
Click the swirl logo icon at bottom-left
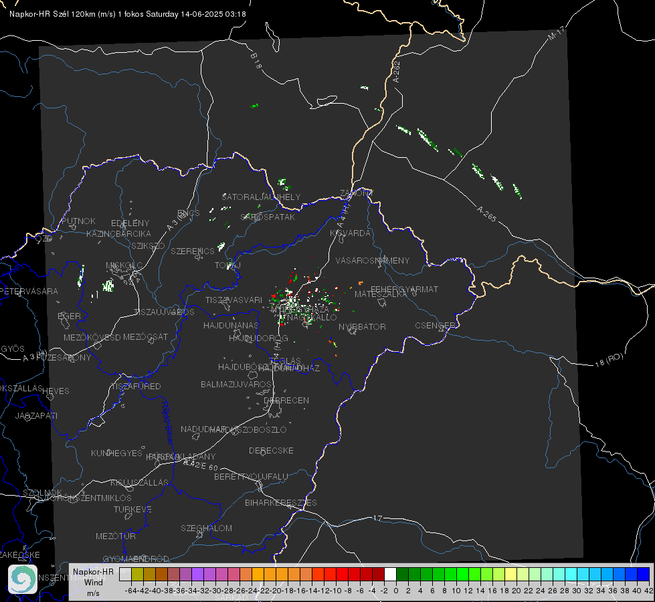(x=23, y=579)
